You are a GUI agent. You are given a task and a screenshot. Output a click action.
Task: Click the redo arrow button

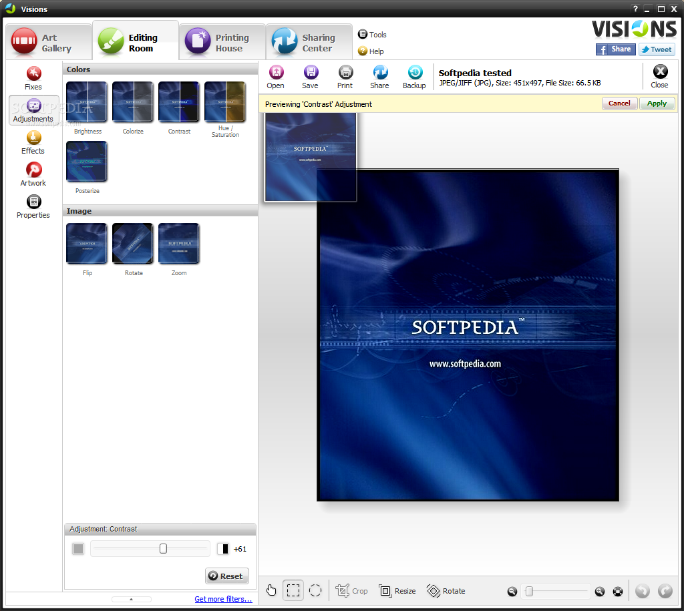(x=665, y=591)
